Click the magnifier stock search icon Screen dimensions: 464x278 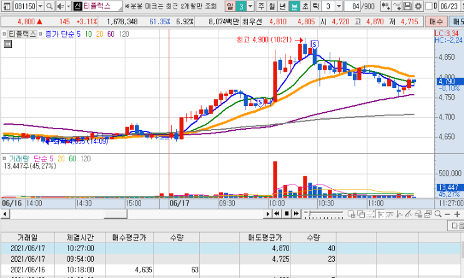[x=50, y=6]
